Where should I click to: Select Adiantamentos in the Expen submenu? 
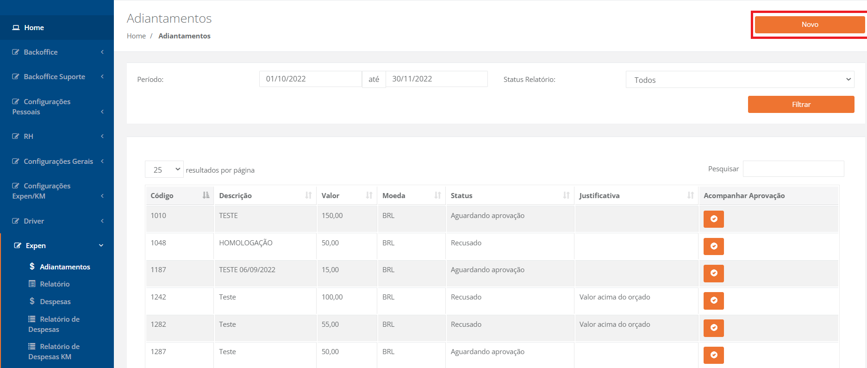click(x=65, y=267)
